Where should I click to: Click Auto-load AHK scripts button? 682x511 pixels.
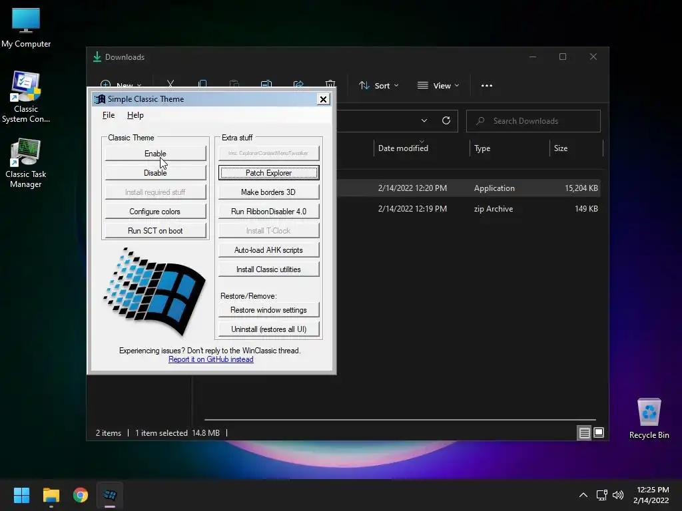[269, 250]
